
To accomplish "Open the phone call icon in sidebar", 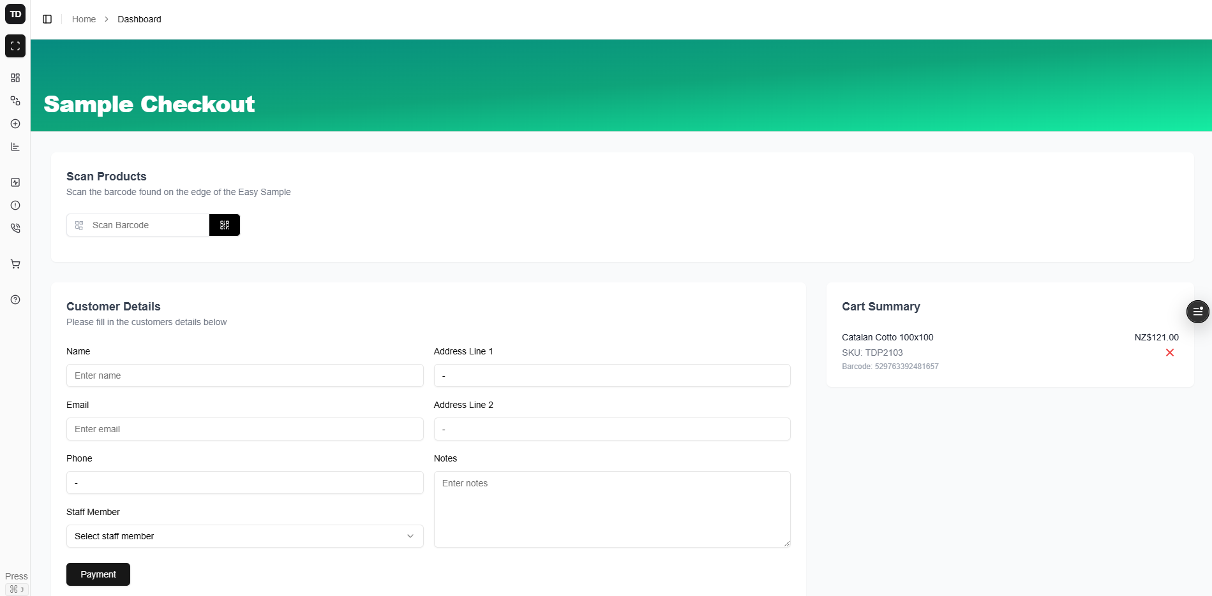I will pos(15,228).
